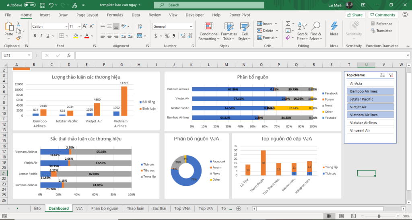Click the Comma Style icon
The image size is (412, 220).
(x=174, y=36)
